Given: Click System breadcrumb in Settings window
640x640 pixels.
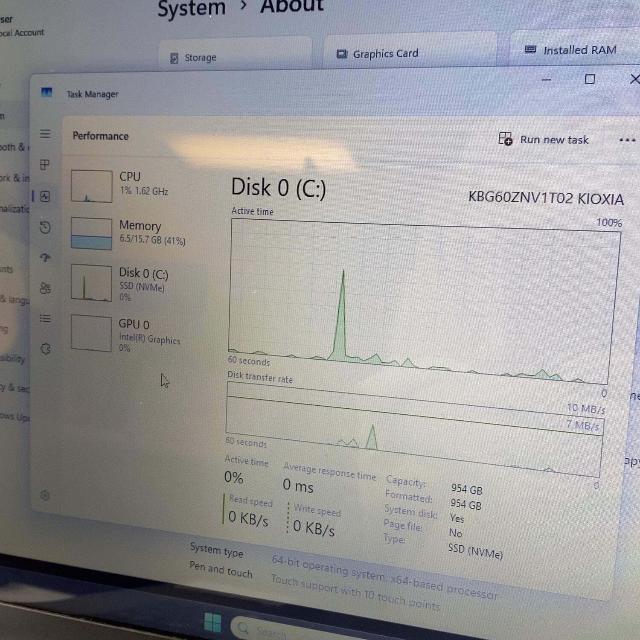Looking at the screenshot, I should click(192, 8).
